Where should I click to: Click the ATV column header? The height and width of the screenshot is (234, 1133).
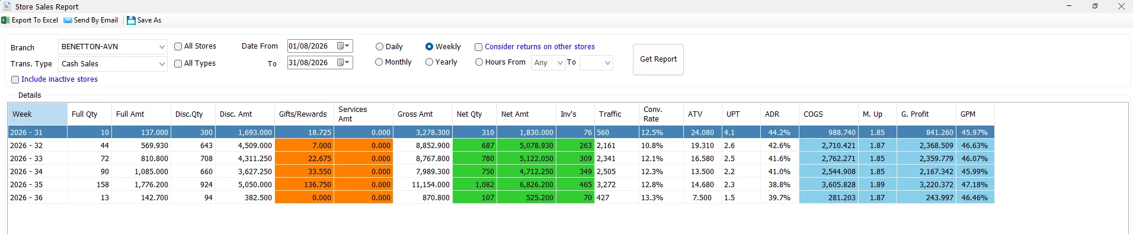click(703, 114)
